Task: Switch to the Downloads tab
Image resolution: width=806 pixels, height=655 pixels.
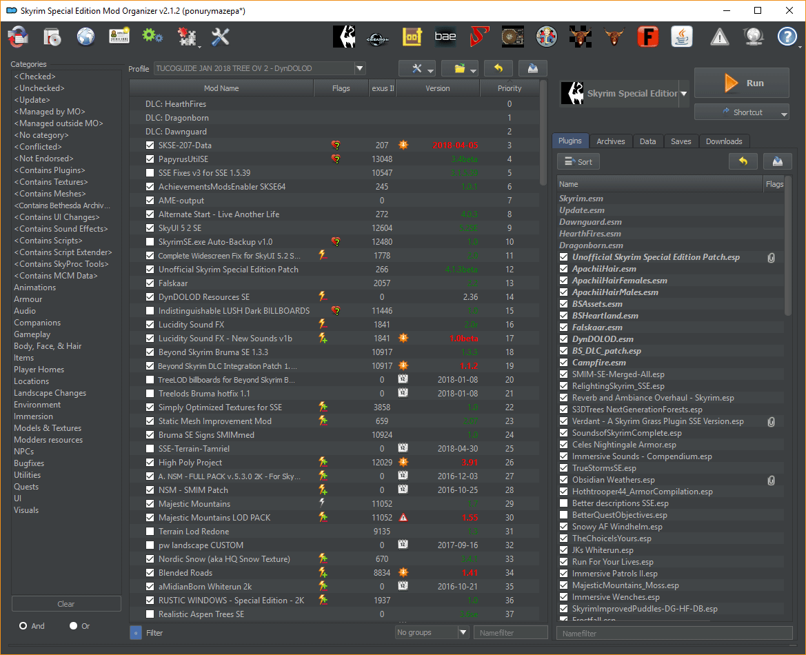Action: point(724,141)
